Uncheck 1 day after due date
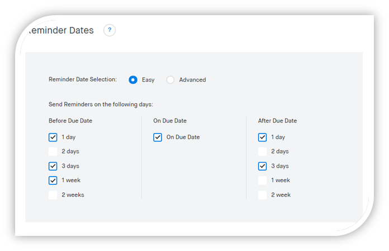This screenshot has height=251, width=389. point(262,137)
